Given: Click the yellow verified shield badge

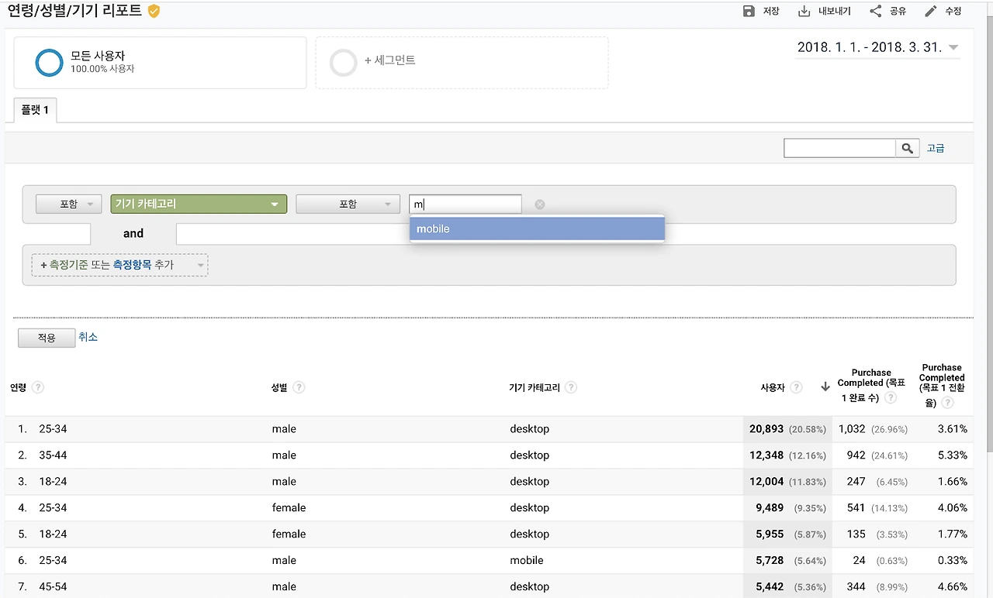Looking at the screenshot, I should [x=154, y=11].
